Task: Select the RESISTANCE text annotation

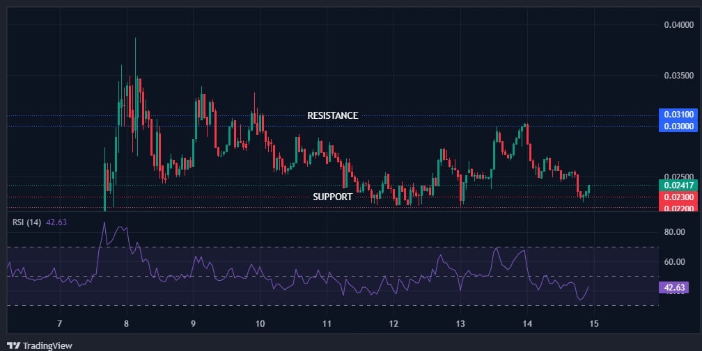Action: (333, 115)
